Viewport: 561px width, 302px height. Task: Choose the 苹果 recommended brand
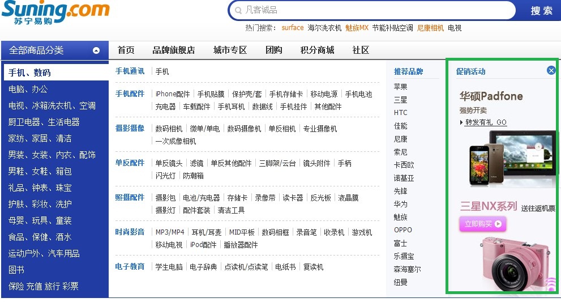[401, 87]
